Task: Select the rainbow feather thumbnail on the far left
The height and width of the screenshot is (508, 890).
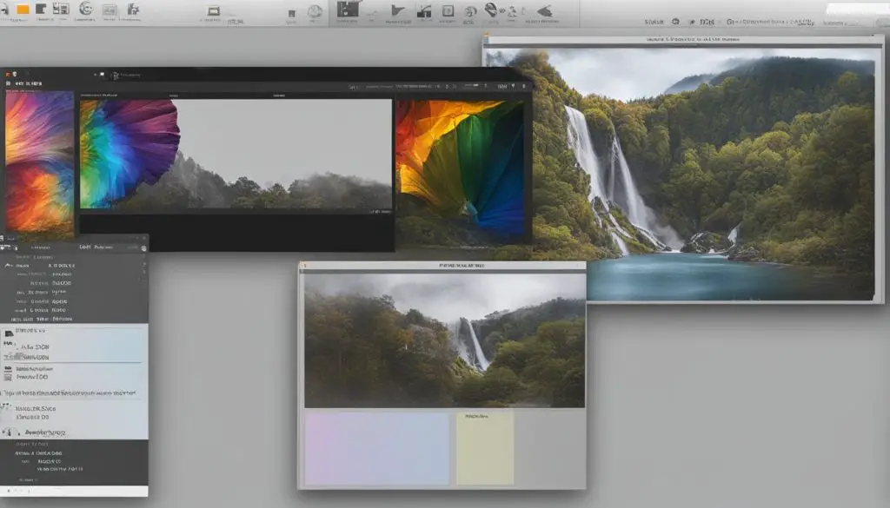Action: (39, 162)
